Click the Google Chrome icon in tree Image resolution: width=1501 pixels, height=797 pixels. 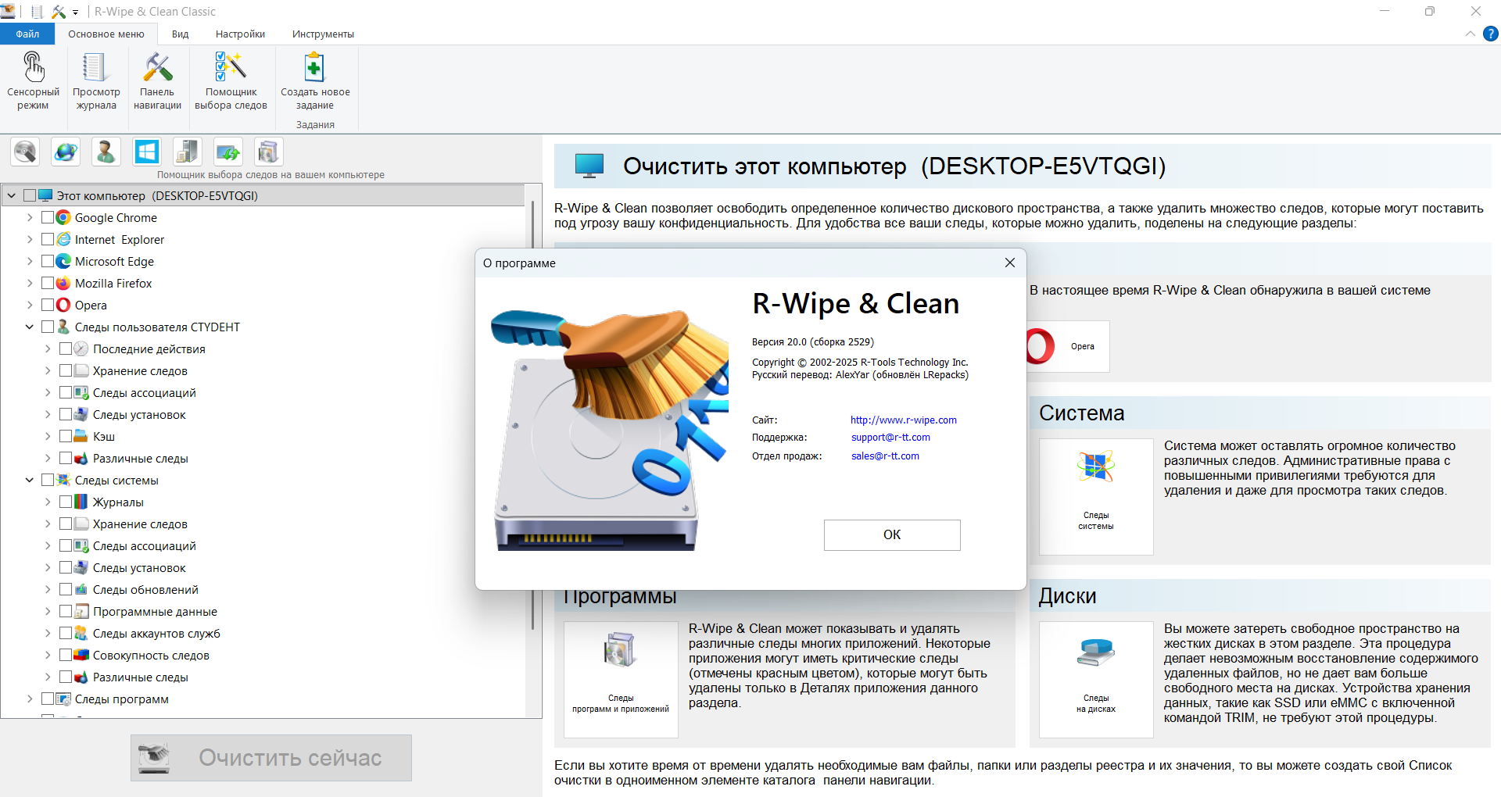click(64, 217)
